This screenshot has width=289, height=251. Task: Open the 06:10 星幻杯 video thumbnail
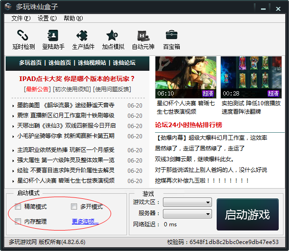[x=185, y=77]
